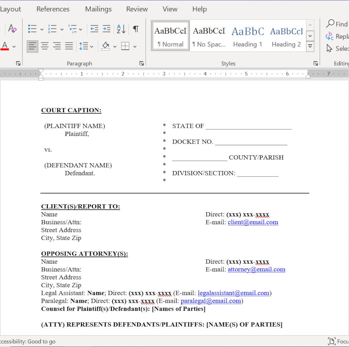This screenshot has width=349, height=347.
Task: Expand the Line Spacing options
Action: [91, 46]
